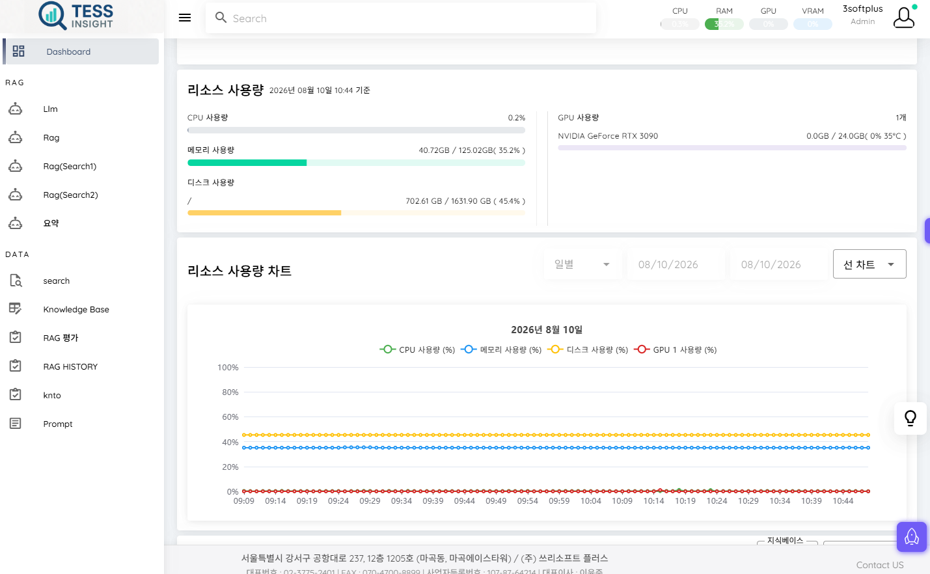The width and height of the screenshot is (930, 574).
Task: Click the CPU usage pill in header
Action: [680, 24]
